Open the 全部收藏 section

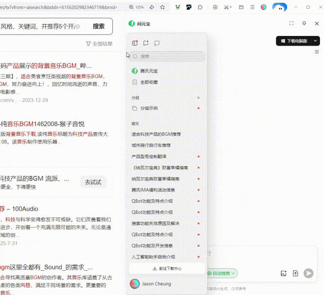tap(148, 82)
